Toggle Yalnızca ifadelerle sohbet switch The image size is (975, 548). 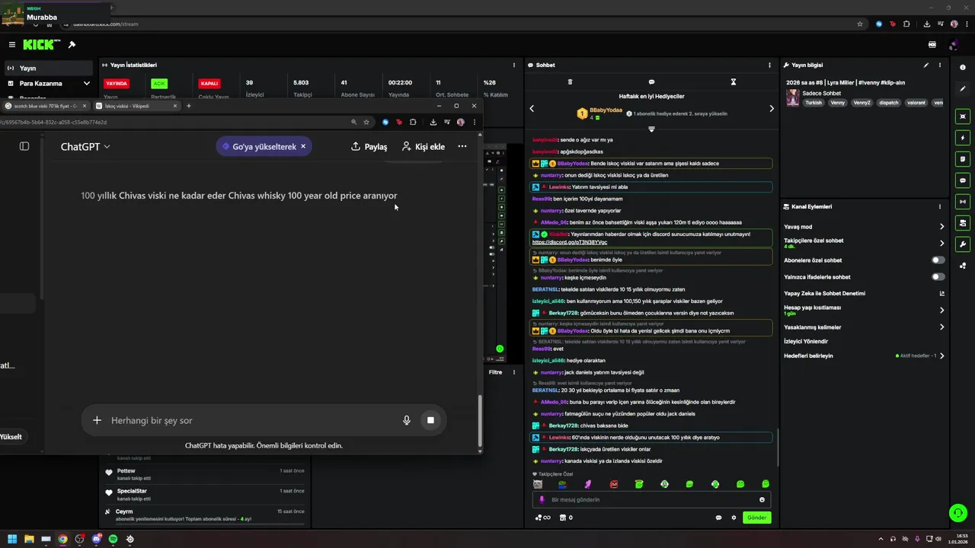click(938, 277)
